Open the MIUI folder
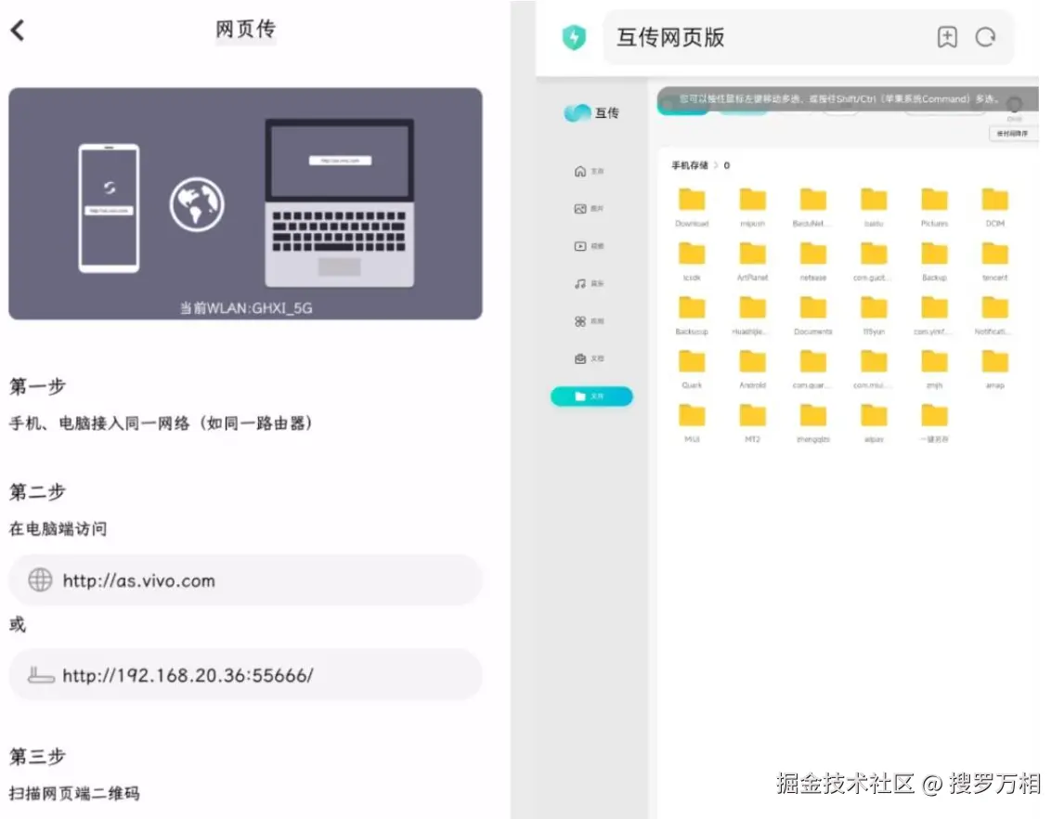The image size is (1064, 819). point(692,423)
